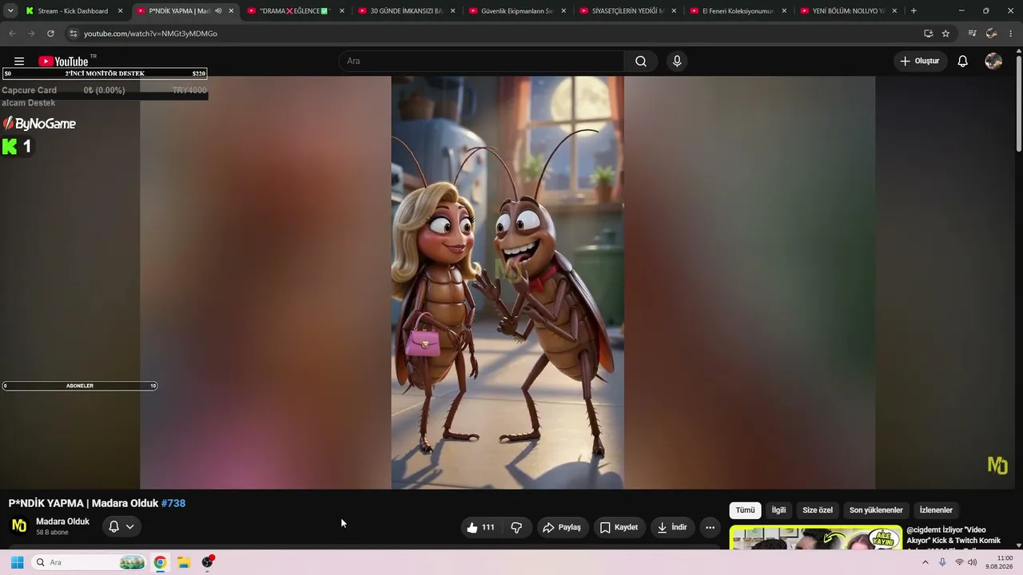Image resolution: width=1023 pixels, height=575 pixels.
Task: Click the browser address bar URL
Action: point(150,34)
